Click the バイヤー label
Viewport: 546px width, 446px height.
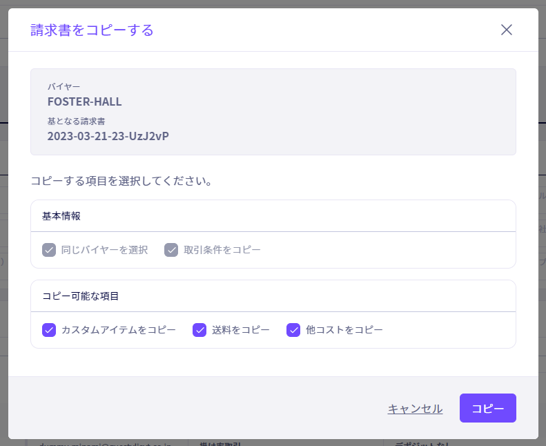coord(64,86)
